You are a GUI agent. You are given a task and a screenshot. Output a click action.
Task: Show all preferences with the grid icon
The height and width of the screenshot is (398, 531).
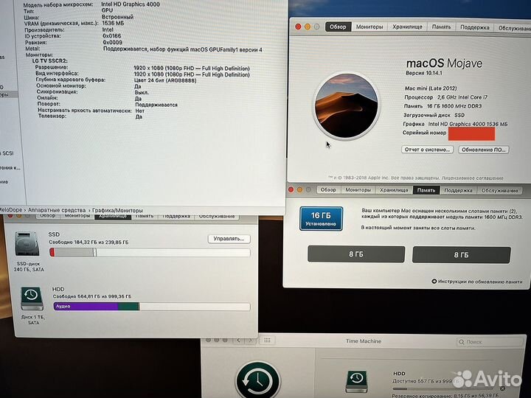[x=267, y=340]
